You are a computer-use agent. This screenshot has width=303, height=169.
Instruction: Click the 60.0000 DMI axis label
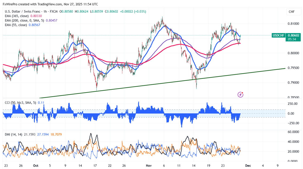[x=293, y=132]
